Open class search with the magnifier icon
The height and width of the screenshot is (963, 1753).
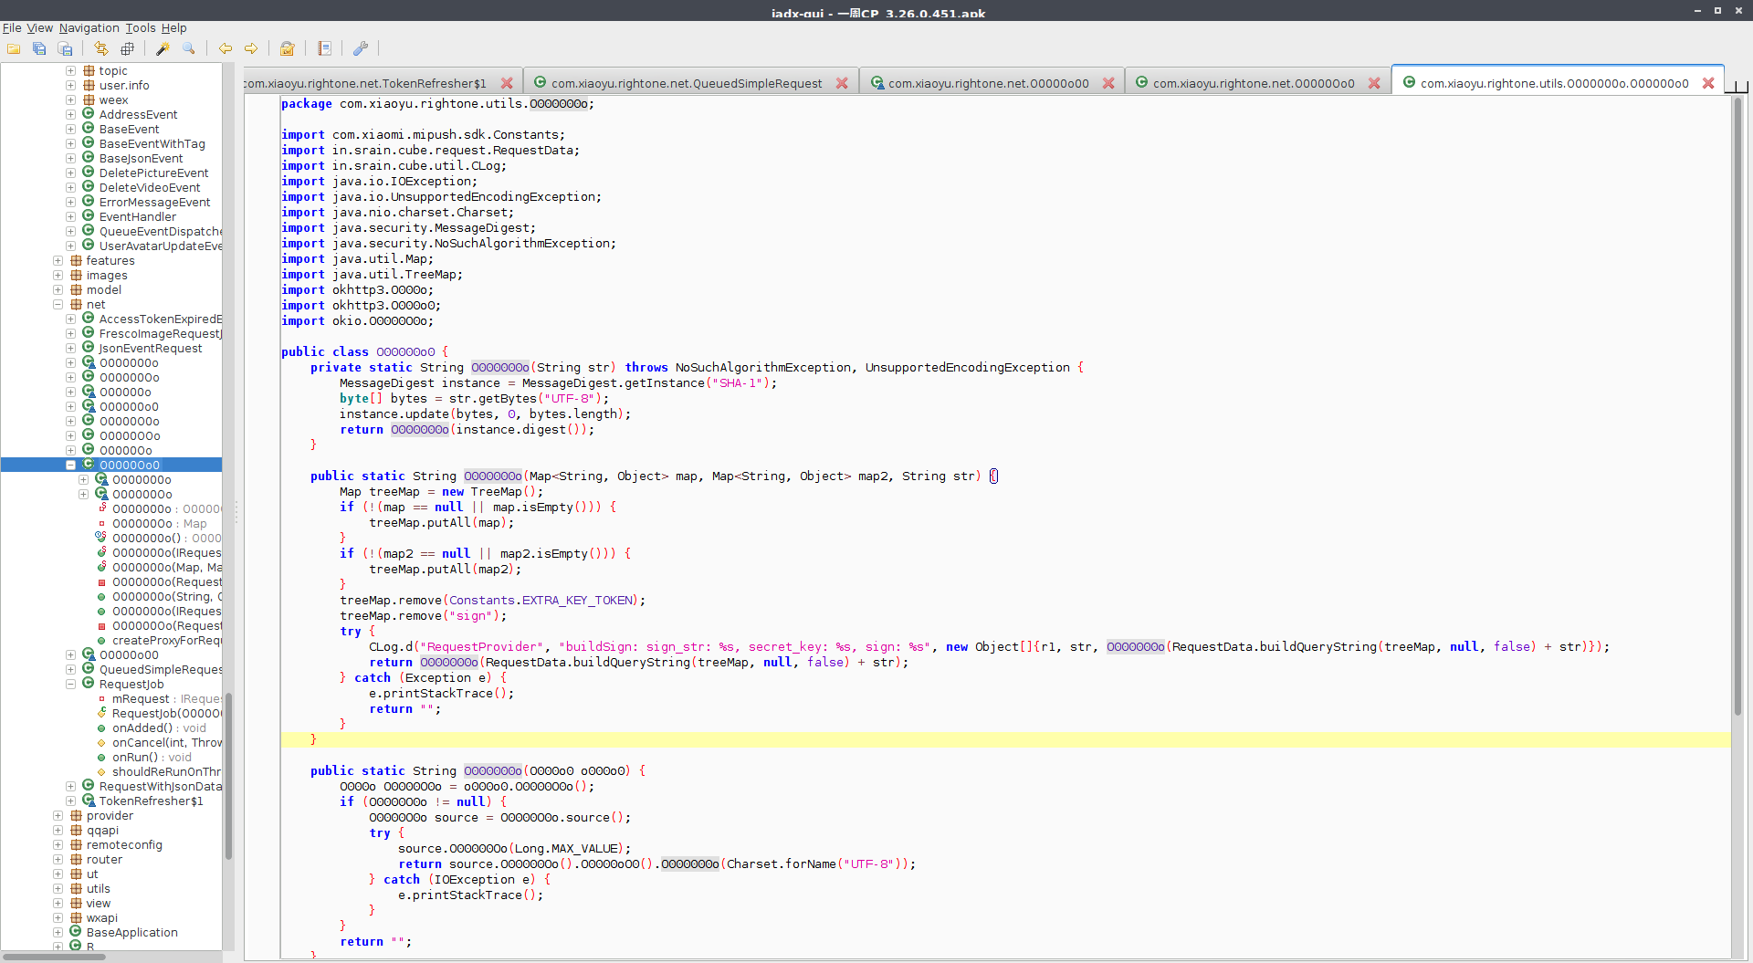(x=188, y=48)
